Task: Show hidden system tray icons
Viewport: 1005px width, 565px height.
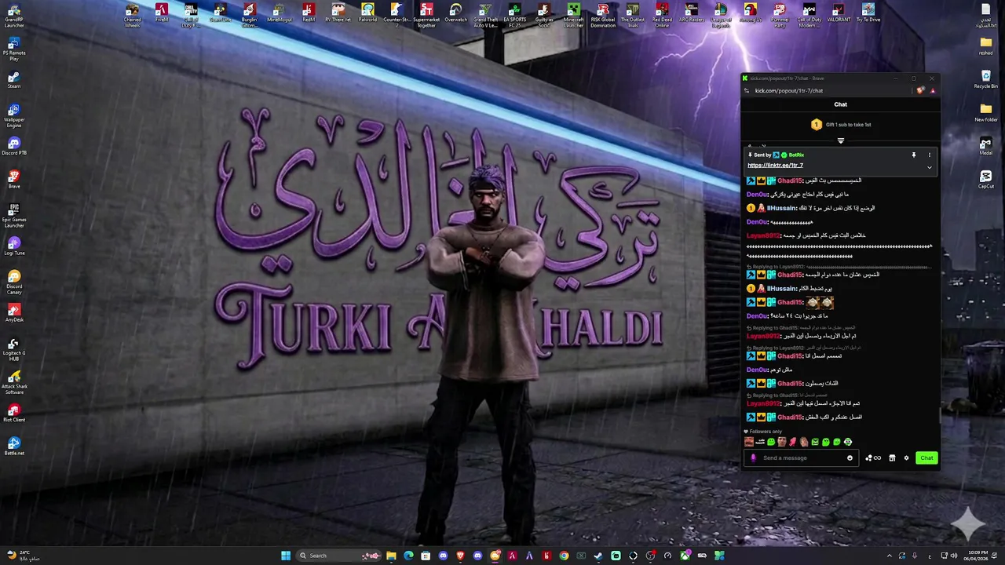Action: click(890, 556)
